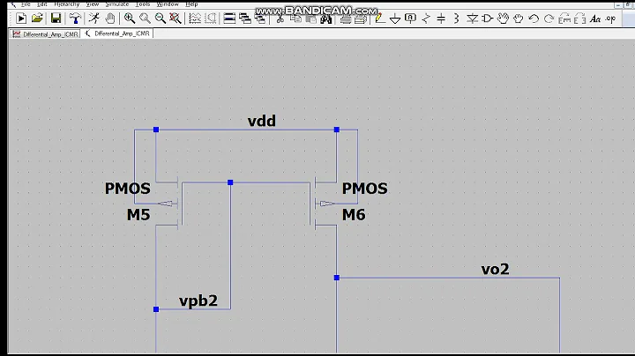Add a SPICE directive .op
Viewport: 635px width, 356px height.
(x=610, y=19)
